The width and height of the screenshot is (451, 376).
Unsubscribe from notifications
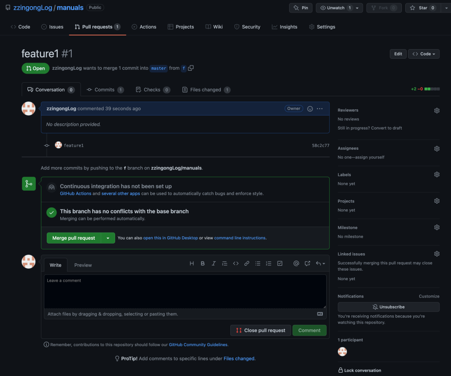388,307
